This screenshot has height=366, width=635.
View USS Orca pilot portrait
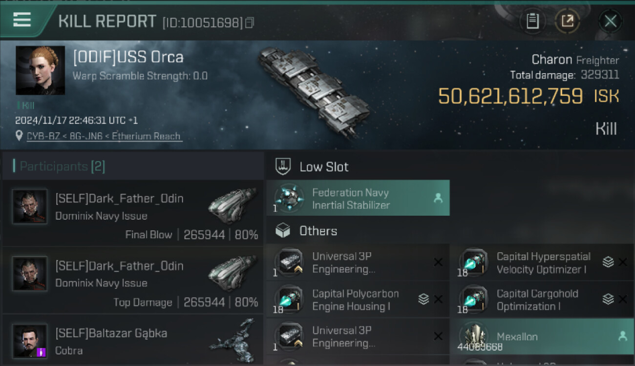(40, 70)
